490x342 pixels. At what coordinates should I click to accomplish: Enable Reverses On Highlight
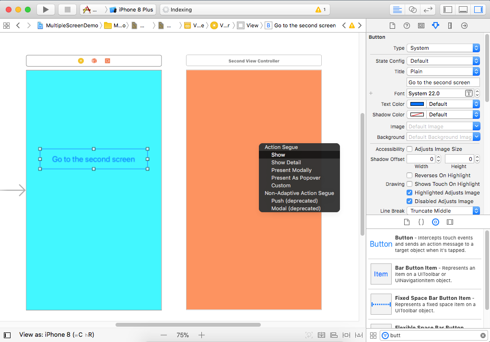[x=409, y=175]
